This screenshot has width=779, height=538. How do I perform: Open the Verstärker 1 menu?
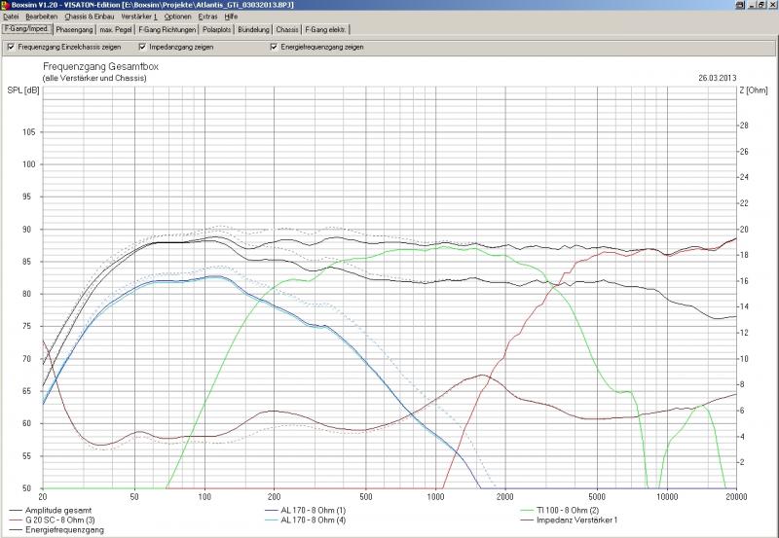pos(139,17)
